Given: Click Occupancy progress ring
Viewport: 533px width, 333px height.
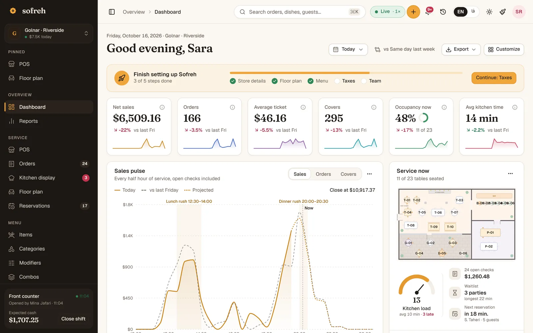Looking at the screenshot, I should pyautogui.click(x=423, y=118).
